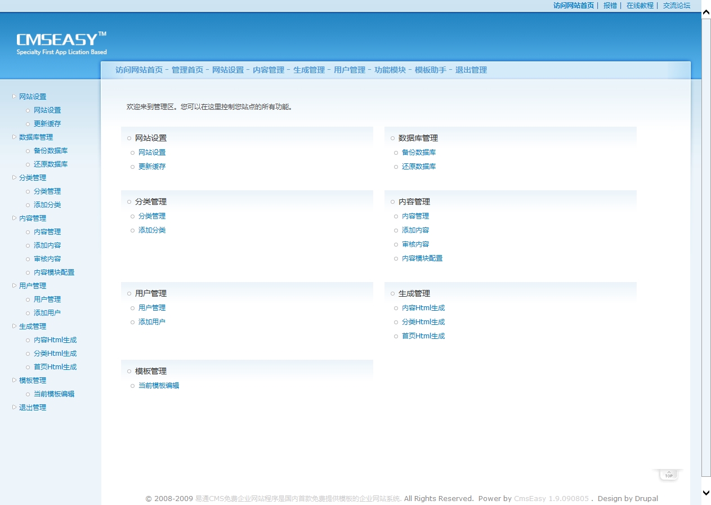Open 功能模块 in the nav bar

[390, 70]
